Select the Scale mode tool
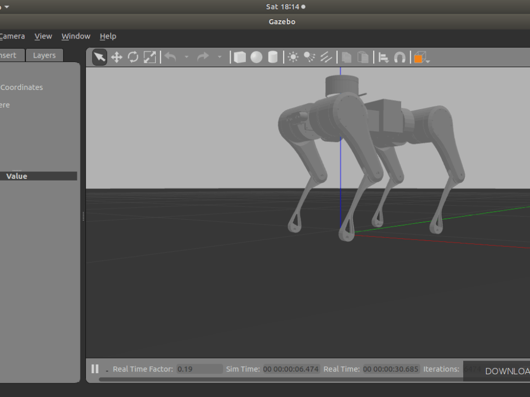This screenshot has width=530, height=397. coord(149,57)
